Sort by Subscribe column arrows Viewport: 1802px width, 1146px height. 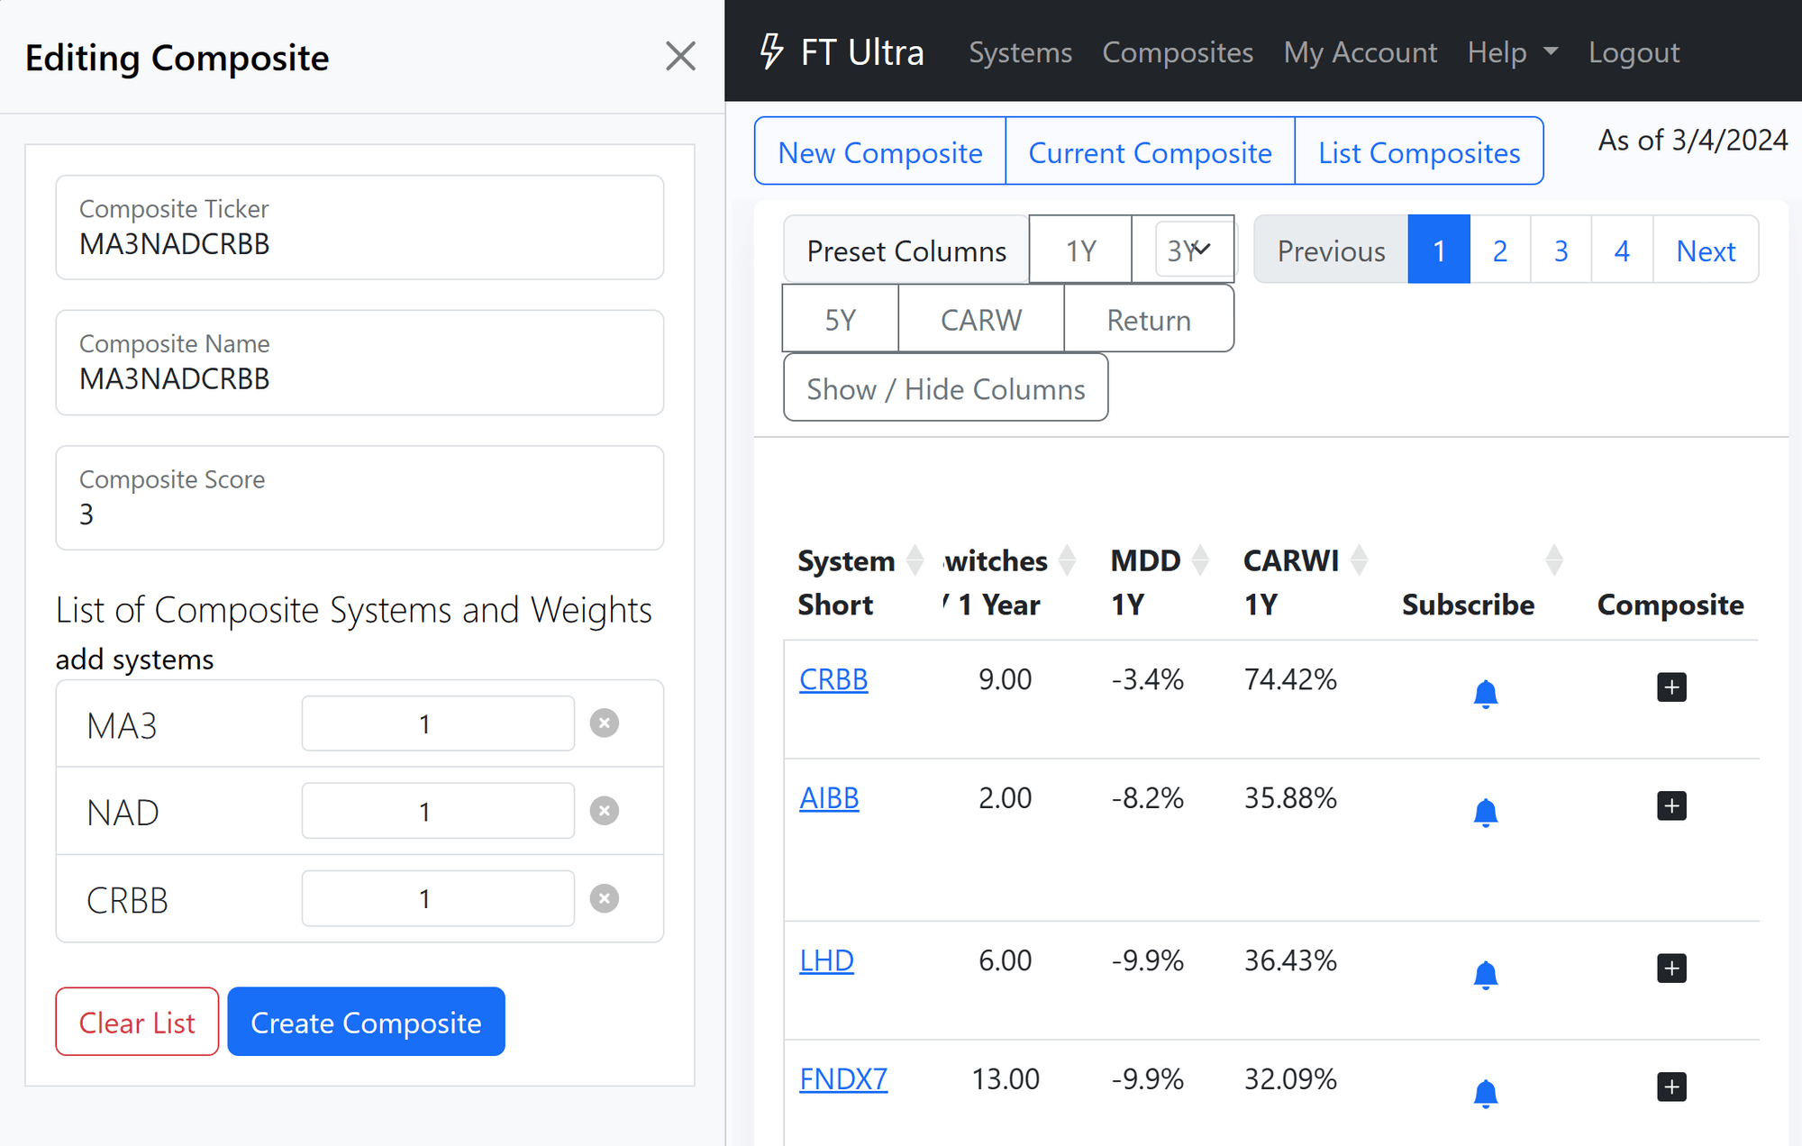(1554, 560)
